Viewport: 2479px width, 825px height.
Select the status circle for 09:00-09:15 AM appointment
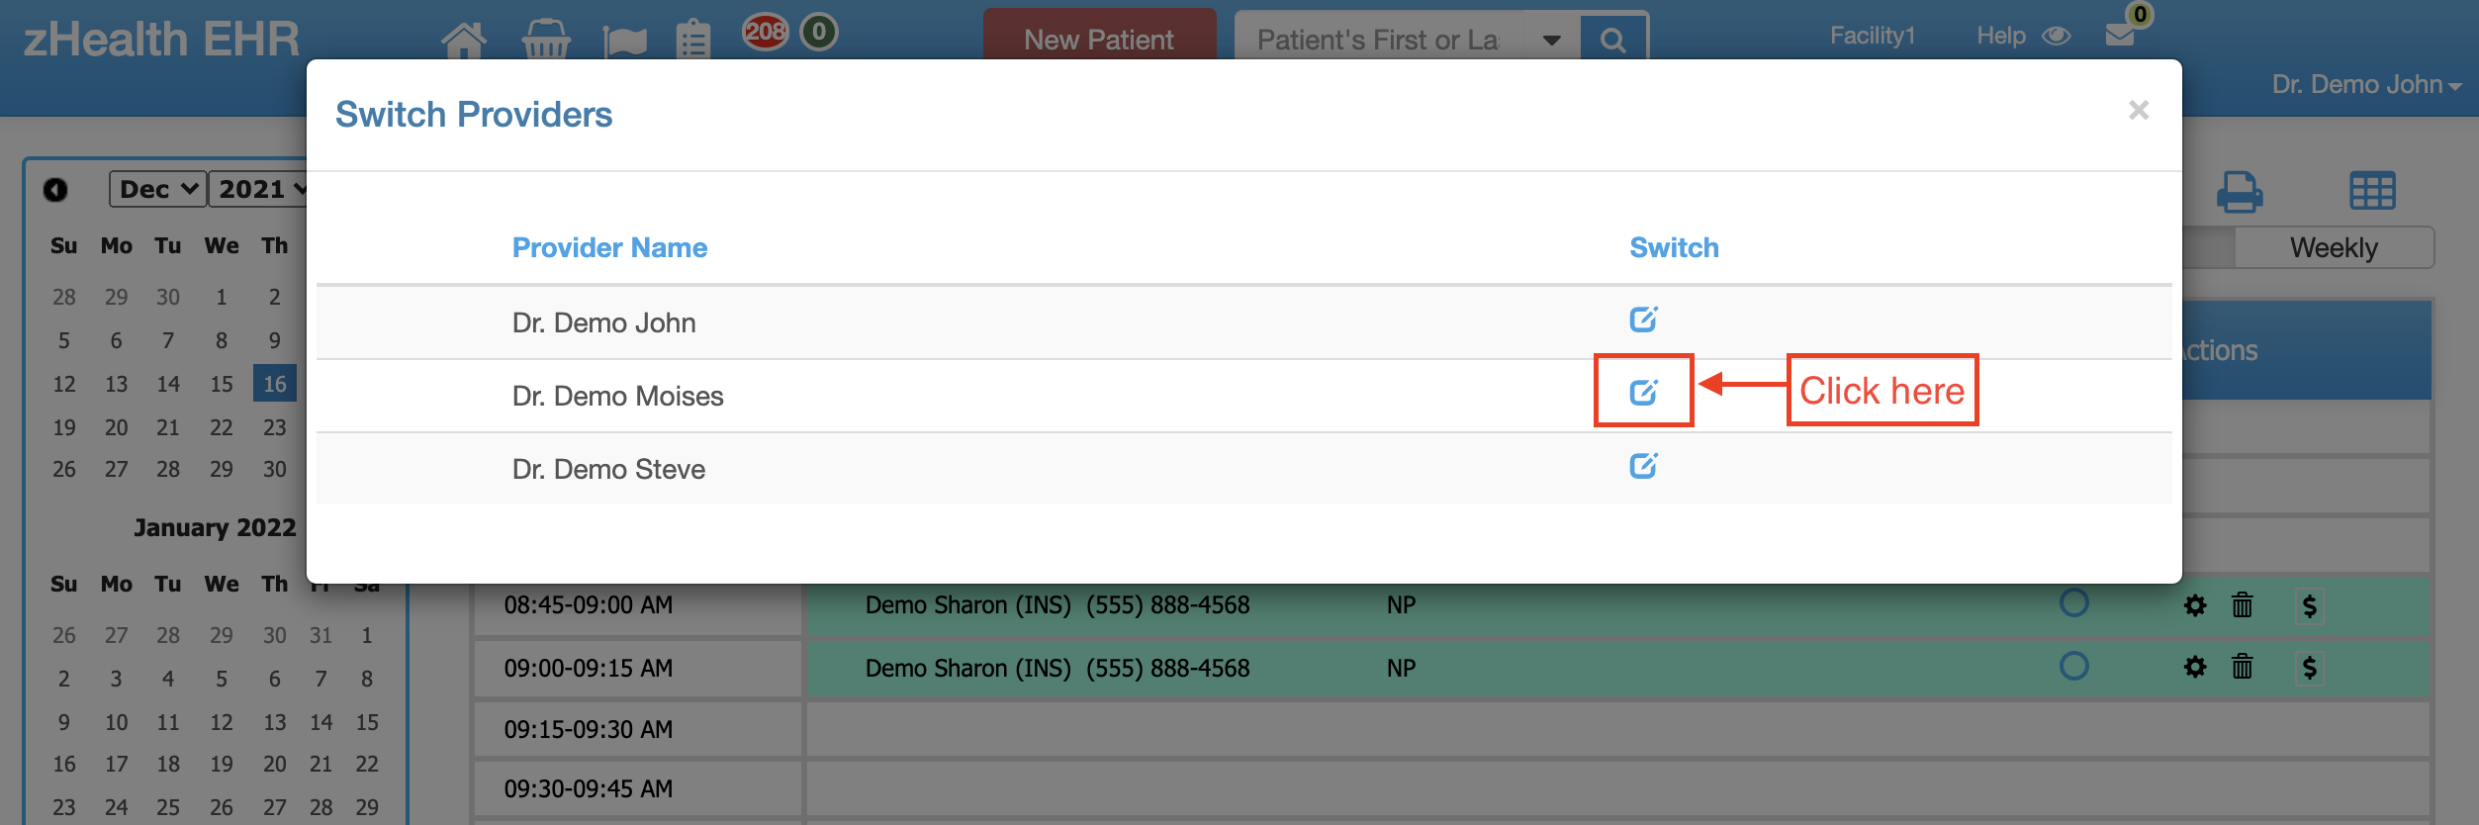[2073, 666]
